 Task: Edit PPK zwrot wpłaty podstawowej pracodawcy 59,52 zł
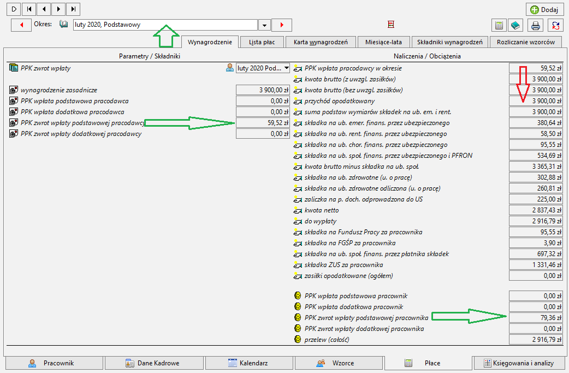(263, 123)
